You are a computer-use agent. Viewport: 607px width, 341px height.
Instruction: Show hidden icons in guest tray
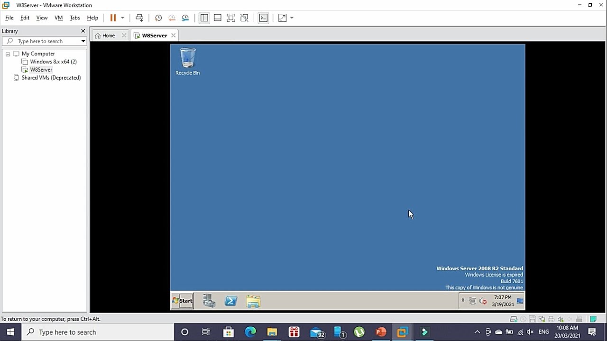463,301
